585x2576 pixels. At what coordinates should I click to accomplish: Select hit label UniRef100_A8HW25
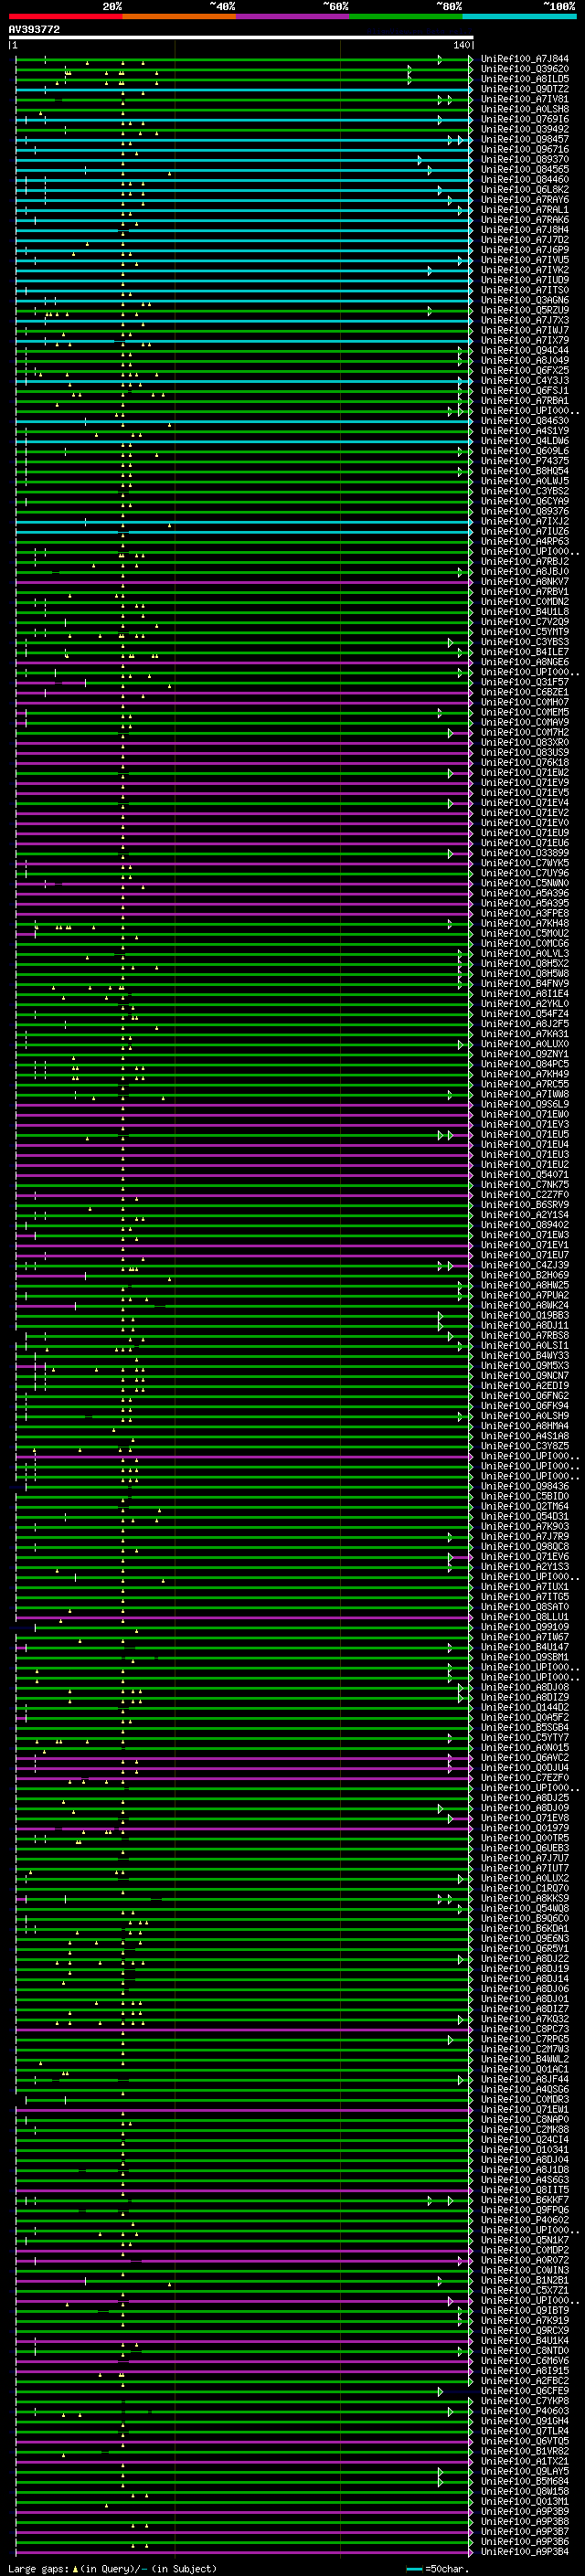coord(525,1285)
